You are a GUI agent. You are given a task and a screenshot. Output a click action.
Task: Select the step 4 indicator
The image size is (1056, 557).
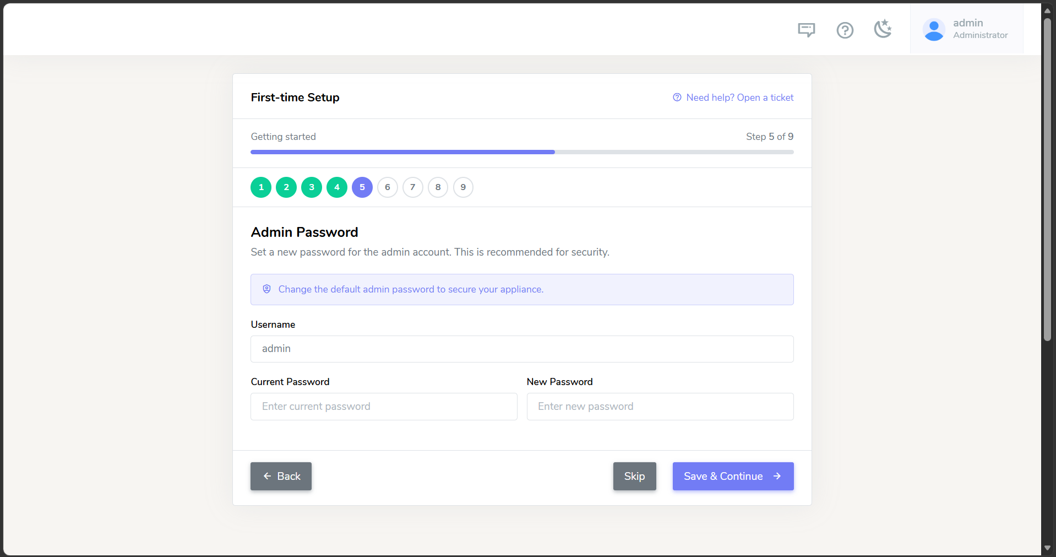(337, 187)
